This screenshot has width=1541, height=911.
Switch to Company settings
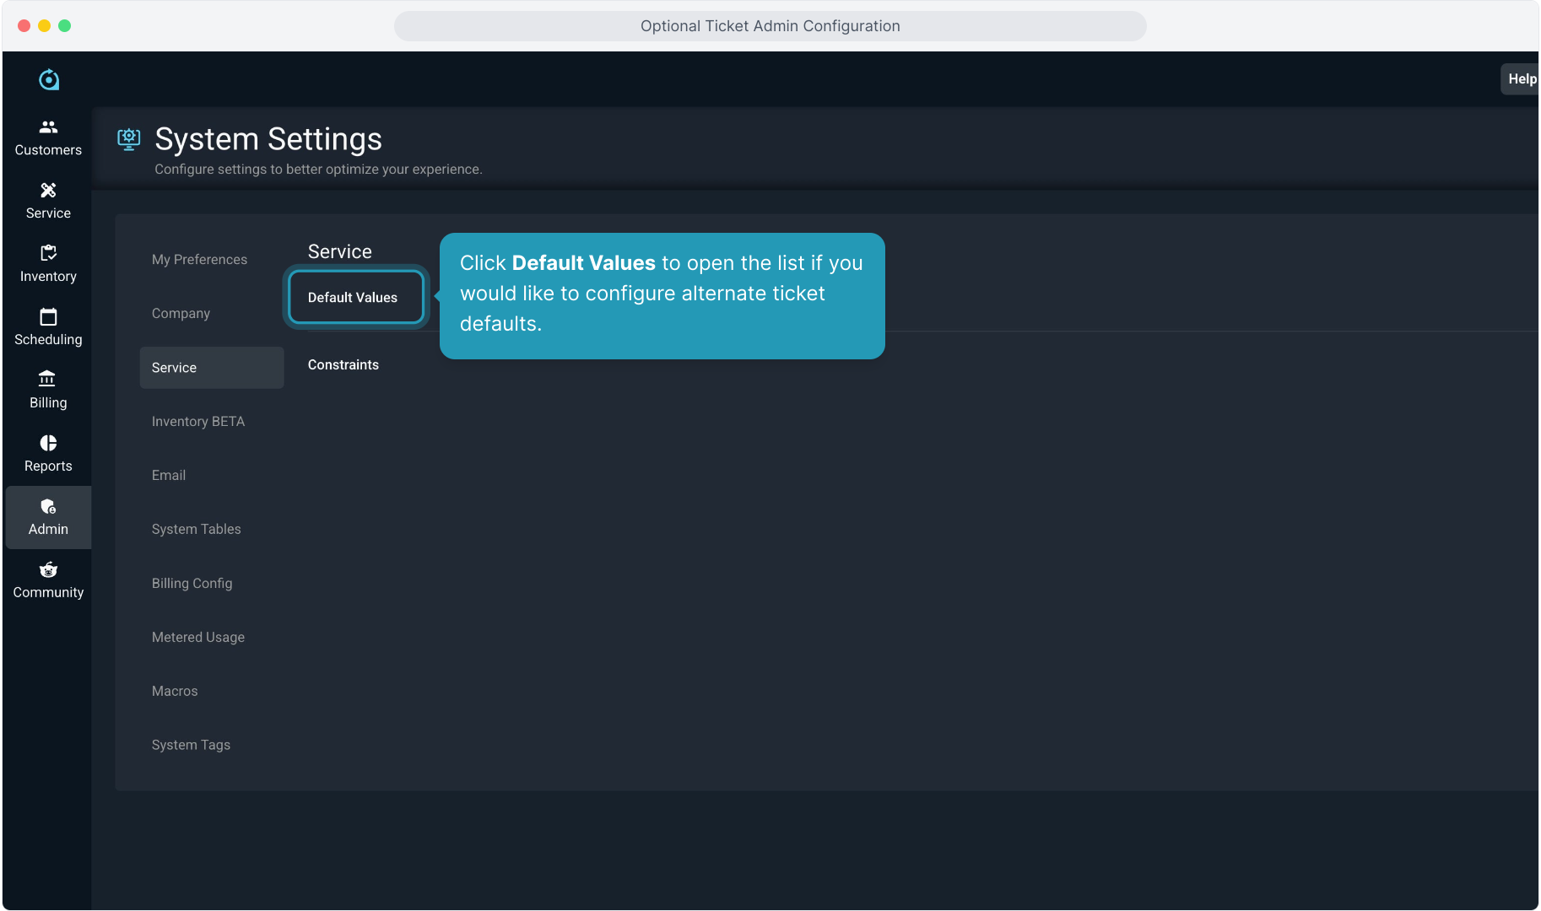(181, 314)
